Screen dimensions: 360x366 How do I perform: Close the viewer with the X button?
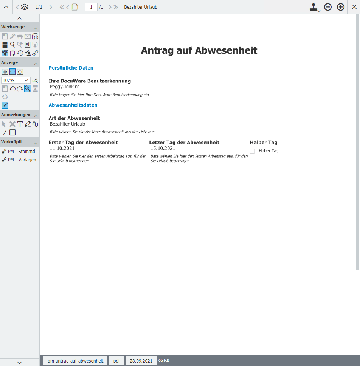tap(354, 7)
